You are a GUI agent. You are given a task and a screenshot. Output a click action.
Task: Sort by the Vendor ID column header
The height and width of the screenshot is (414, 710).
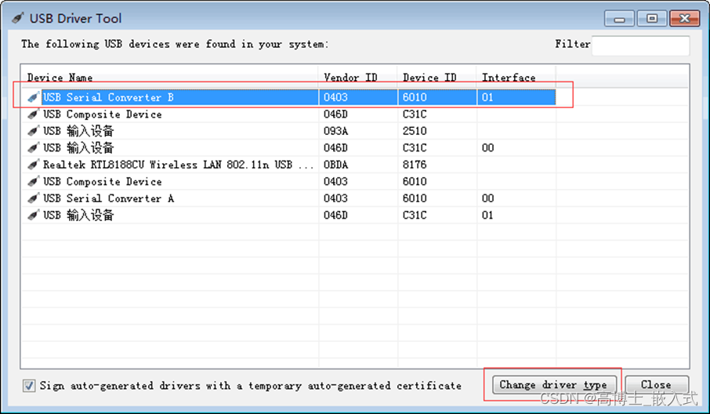[357, 78]
